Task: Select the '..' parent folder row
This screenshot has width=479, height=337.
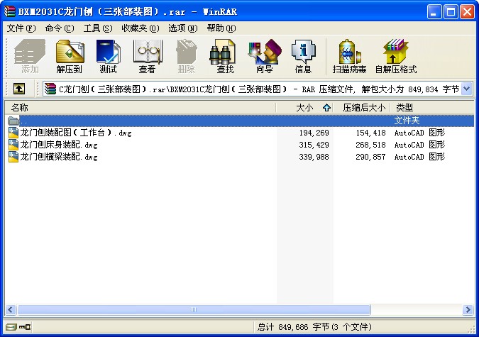Action: 240,121
